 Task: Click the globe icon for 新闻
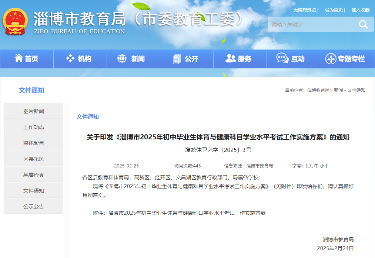point(122,58)
